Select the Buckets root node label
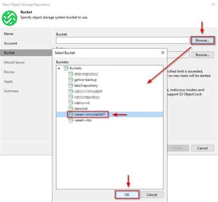 pyautogui.click(x=75, y=68)
